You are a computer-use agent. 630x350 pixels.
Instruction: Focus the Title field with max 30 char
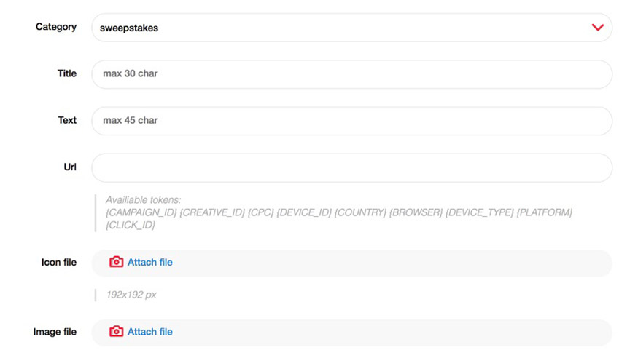tap(351, 74)
